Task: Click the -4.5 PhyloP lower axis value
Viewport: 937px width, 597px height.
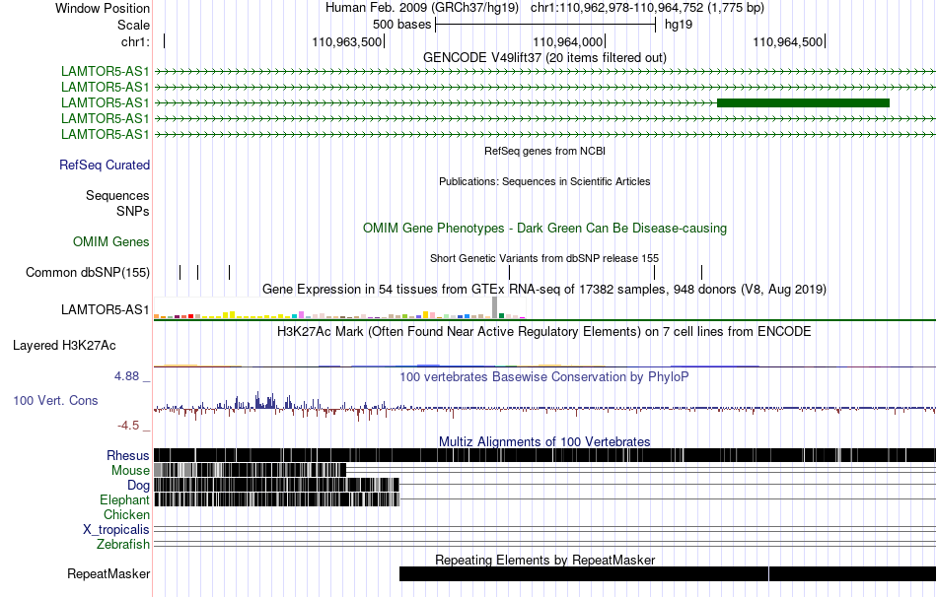Action: (128, 425)
